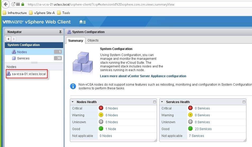Click the Navigator panel splitter handle
Viewport: 252px width, 147px height.
[x=34, y=62]
